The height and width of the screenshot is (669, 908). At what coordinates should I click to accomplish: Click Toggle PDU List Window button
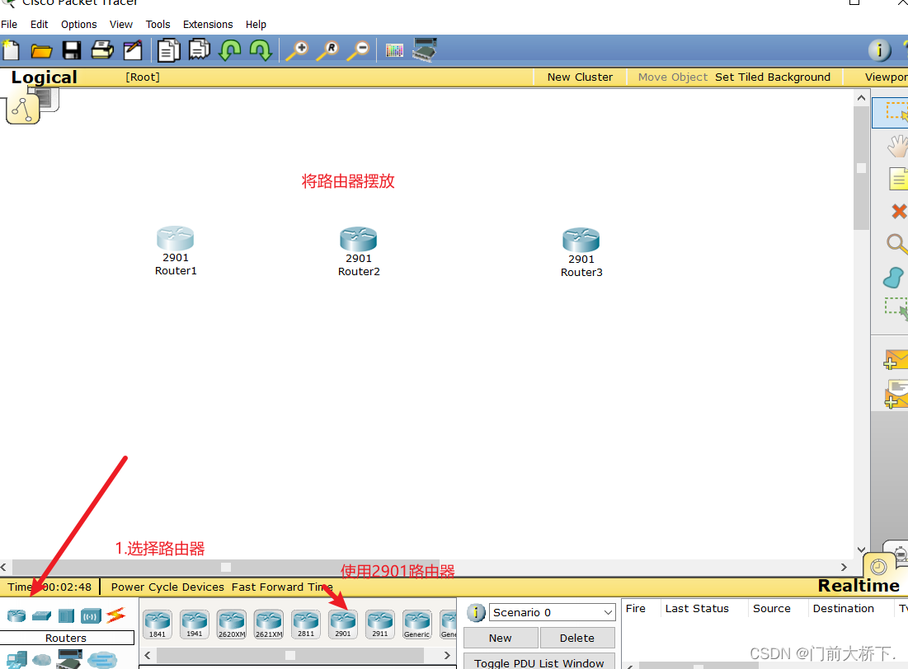point(539,662)
